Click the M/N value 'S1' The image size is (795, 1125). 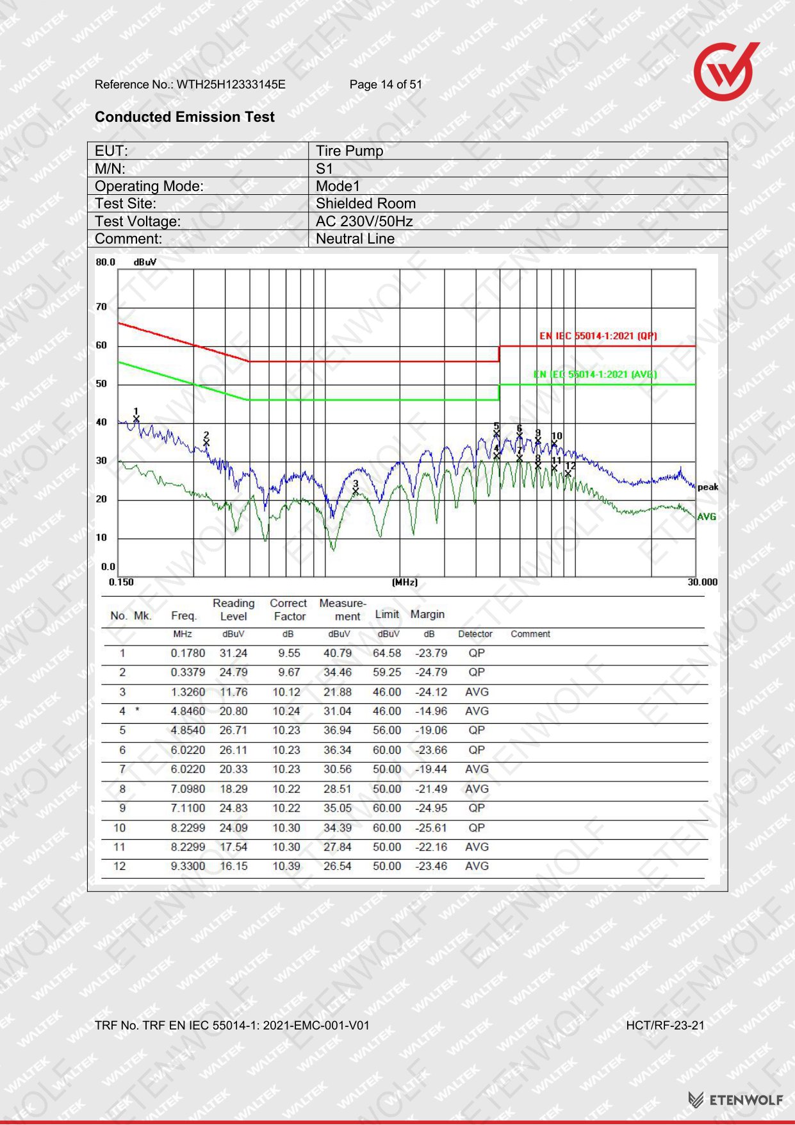click(324, 169)
